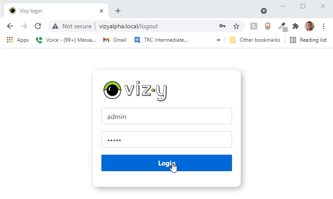Viewport: 333px width, 199px height.
Task: Click the Login button
Action: 166,163
